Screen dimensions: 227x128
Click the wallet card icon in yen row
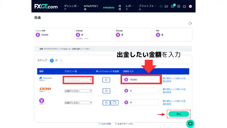coord(114,102)
